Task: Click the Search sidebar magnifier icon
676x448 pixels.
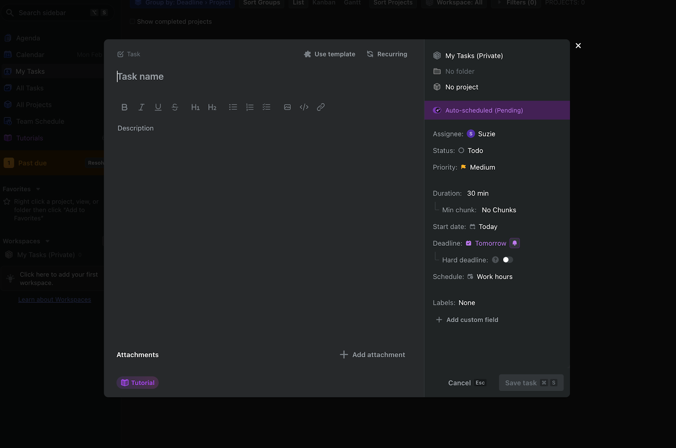Action: (10, 13)
